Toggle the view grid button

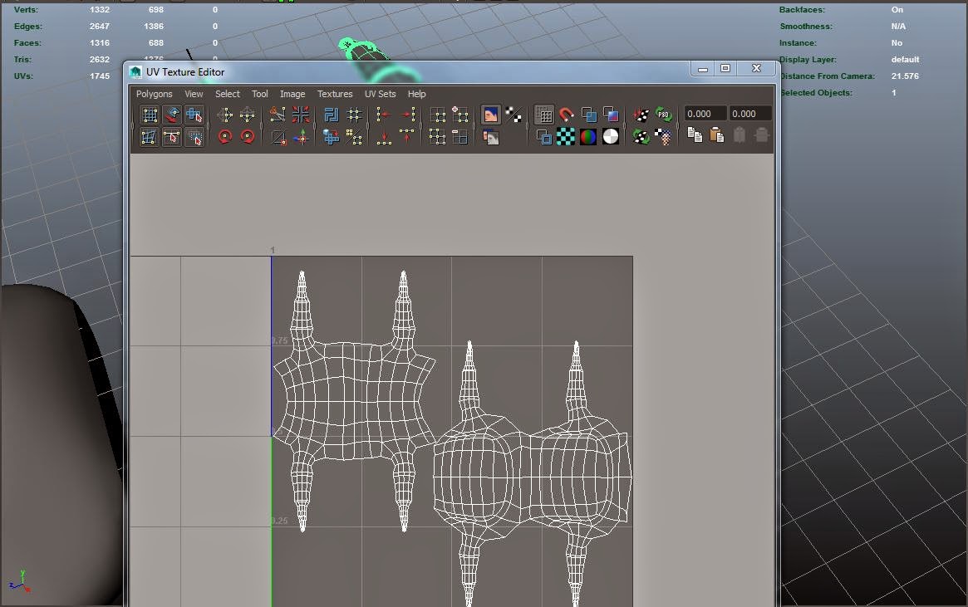click(x=543, y=115)
